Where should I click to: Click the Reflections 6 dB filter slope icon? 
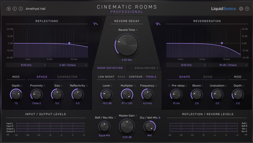[x=95, y=24]
